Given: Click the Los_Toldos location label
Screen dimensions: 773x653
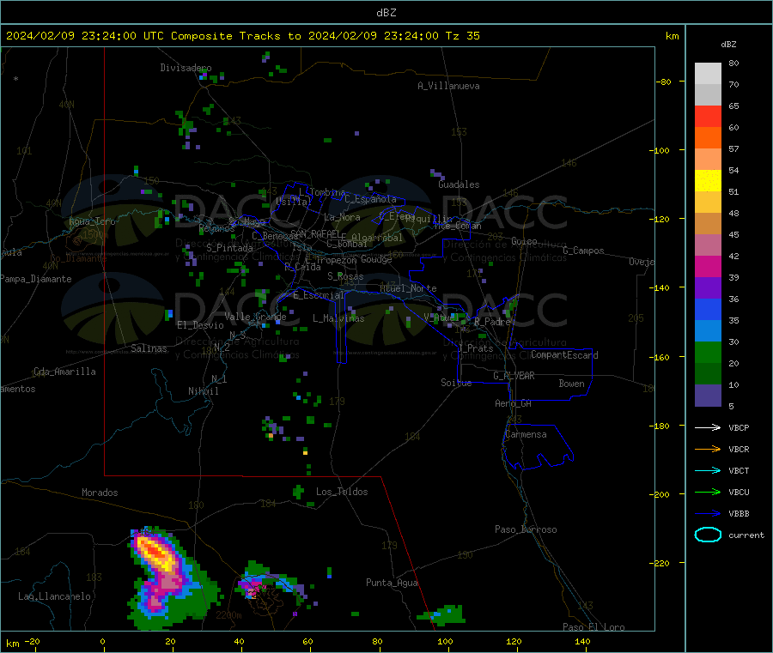Looking at the screenshot, I should coord(342,492).
